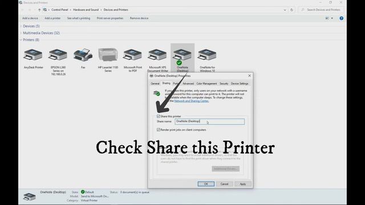Click Add a printer in toolbar
The height and width of the screenshot is (205, 365).
(52, 18)
